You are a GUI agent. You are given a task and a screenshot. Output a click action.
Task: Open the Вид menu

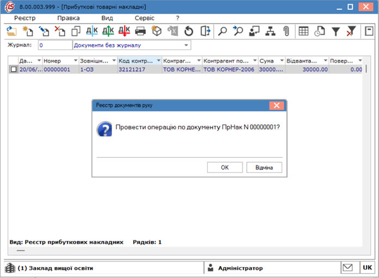[107, 18]
